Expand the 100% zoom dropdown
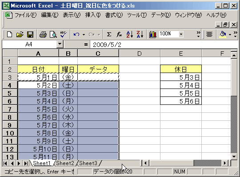Viewport: 240px width, 177px height. tap(181, 35)
